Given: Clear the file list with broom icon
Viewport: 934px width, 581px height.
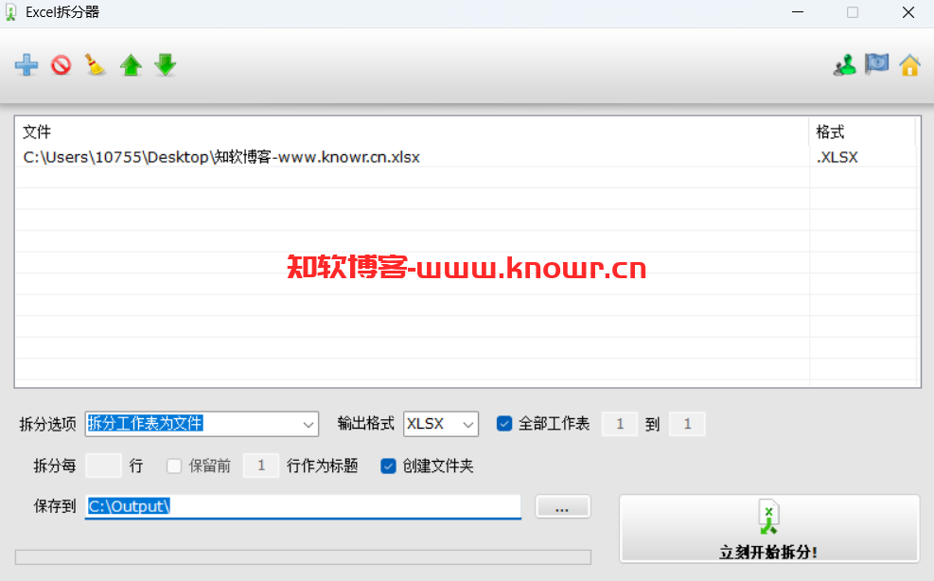Looking at the screenshot, I should (96, 65).
